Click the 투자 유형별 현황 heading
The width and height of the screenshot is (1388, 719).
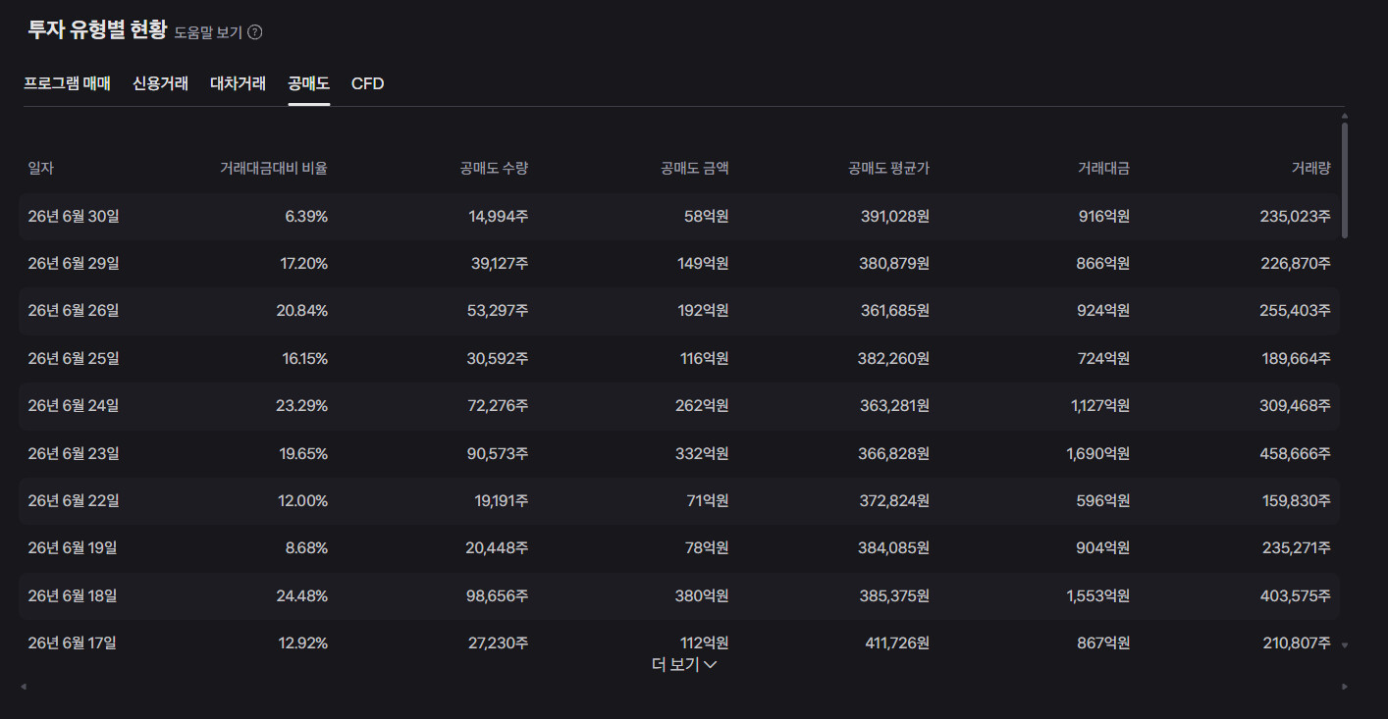pos(97,29)
